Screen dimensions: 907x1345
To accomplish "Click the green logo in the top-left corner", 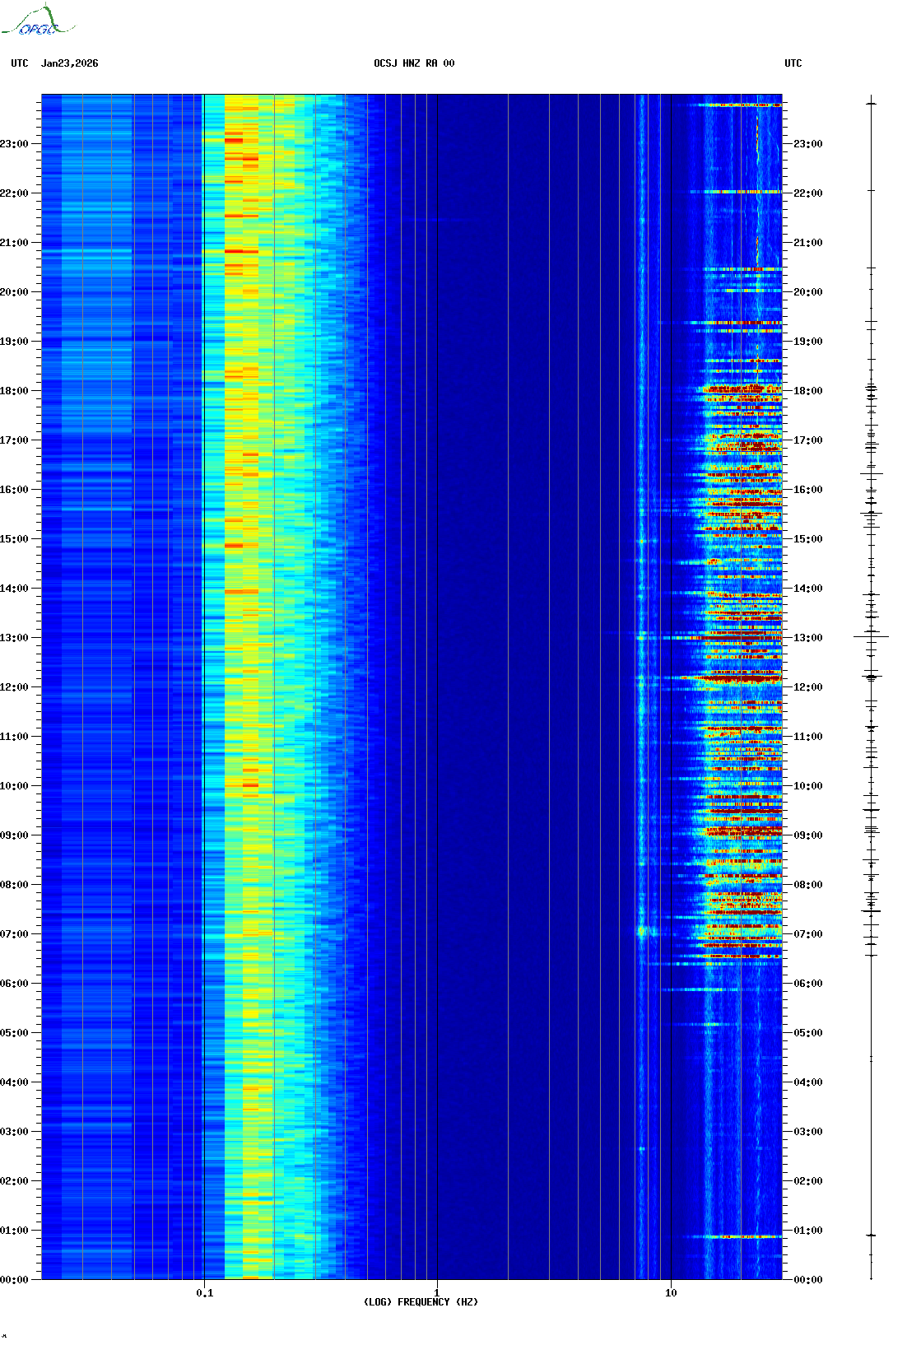I will (37, 21).
